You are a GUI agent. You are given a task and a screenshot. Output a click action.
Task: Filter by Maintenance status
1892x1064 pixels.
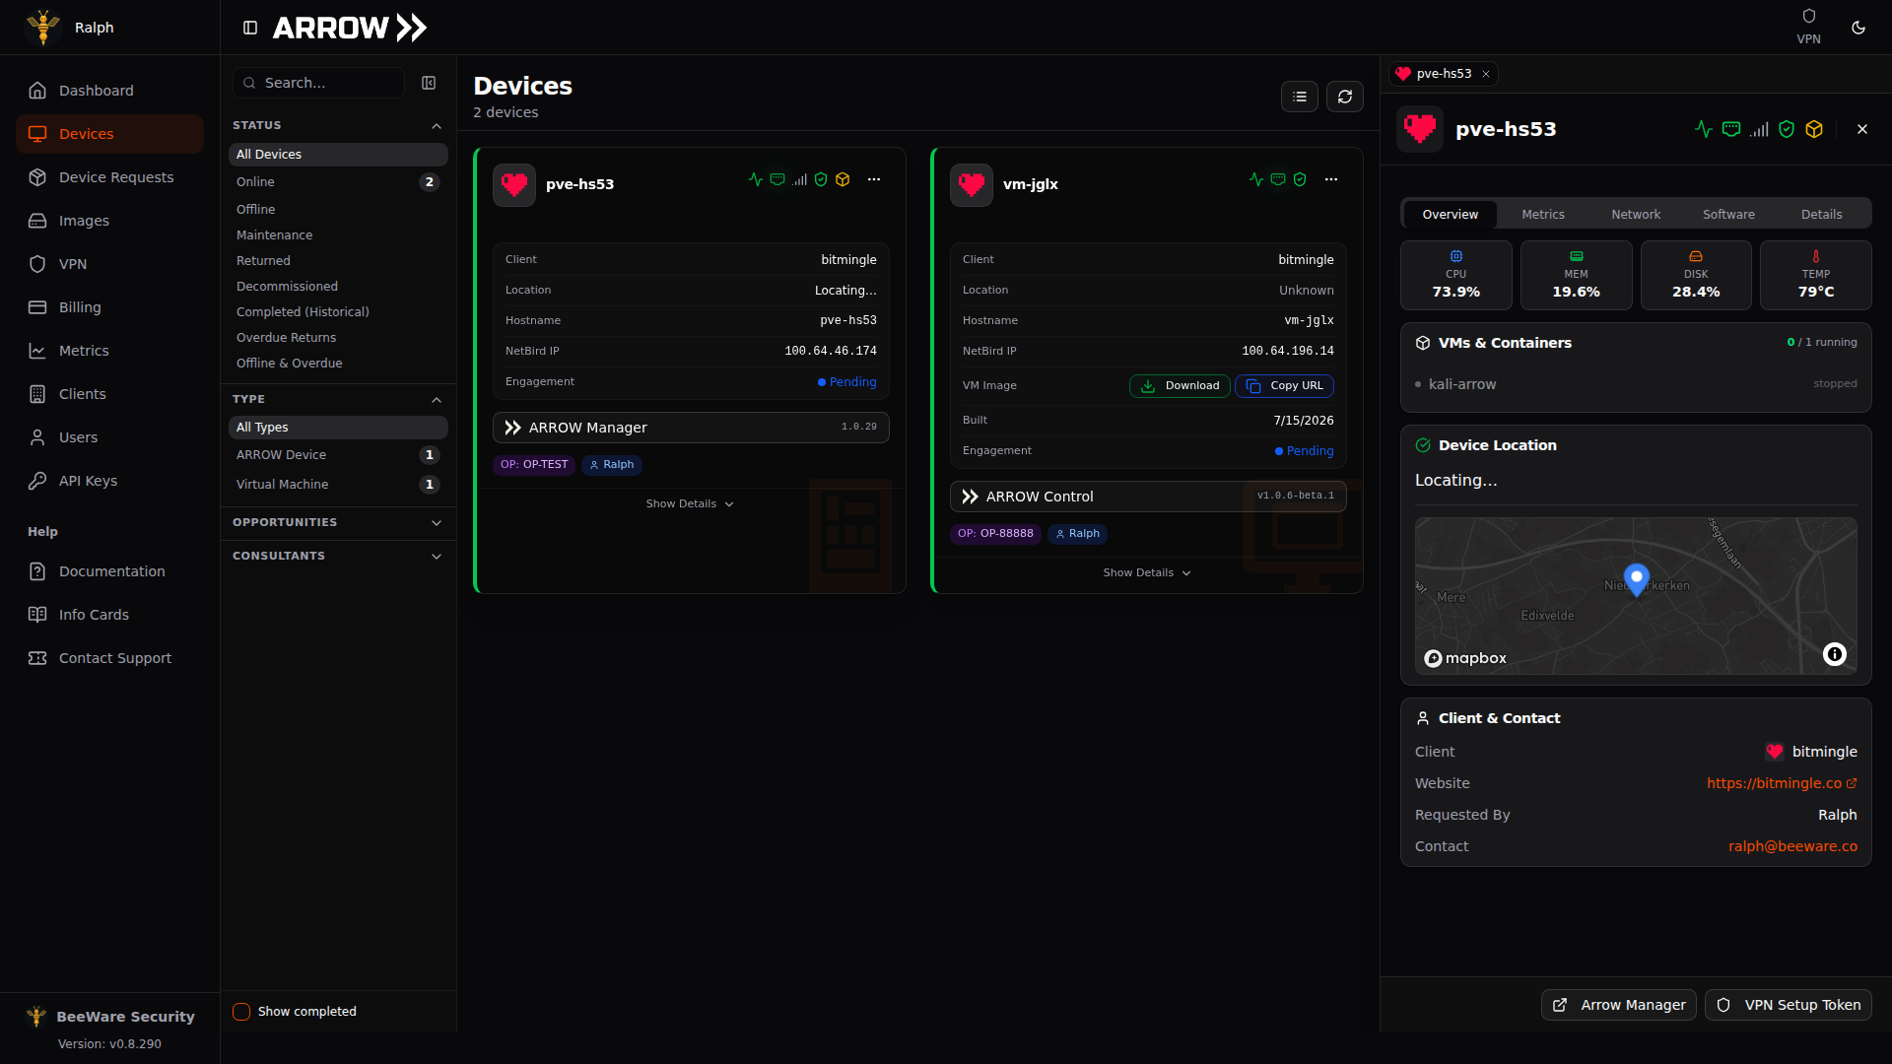coord(338,235)
